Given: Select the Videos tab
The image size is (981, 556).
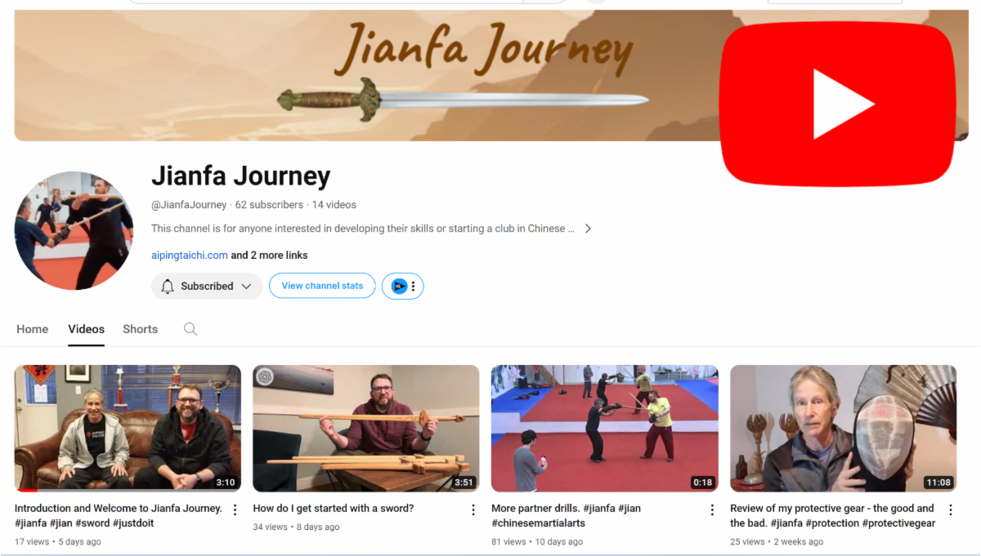Looking at the screenshot, I should click(86, 329).
